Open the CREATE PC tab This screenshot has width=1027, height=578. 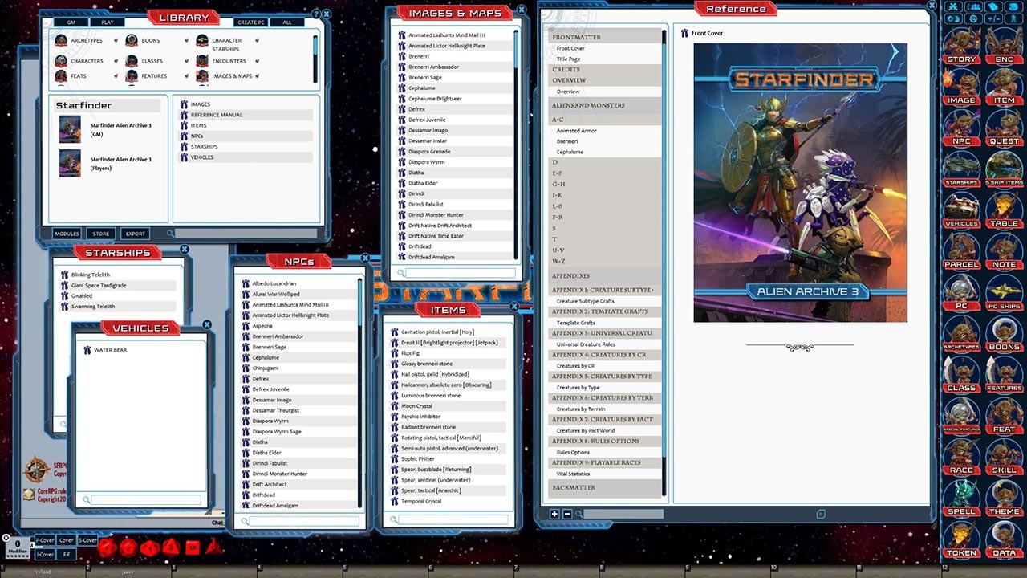point(250,22)
